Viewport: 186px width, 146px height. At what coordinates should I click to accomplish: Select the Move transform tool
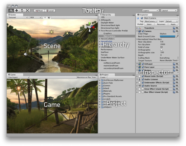click(x=17, y=10)
